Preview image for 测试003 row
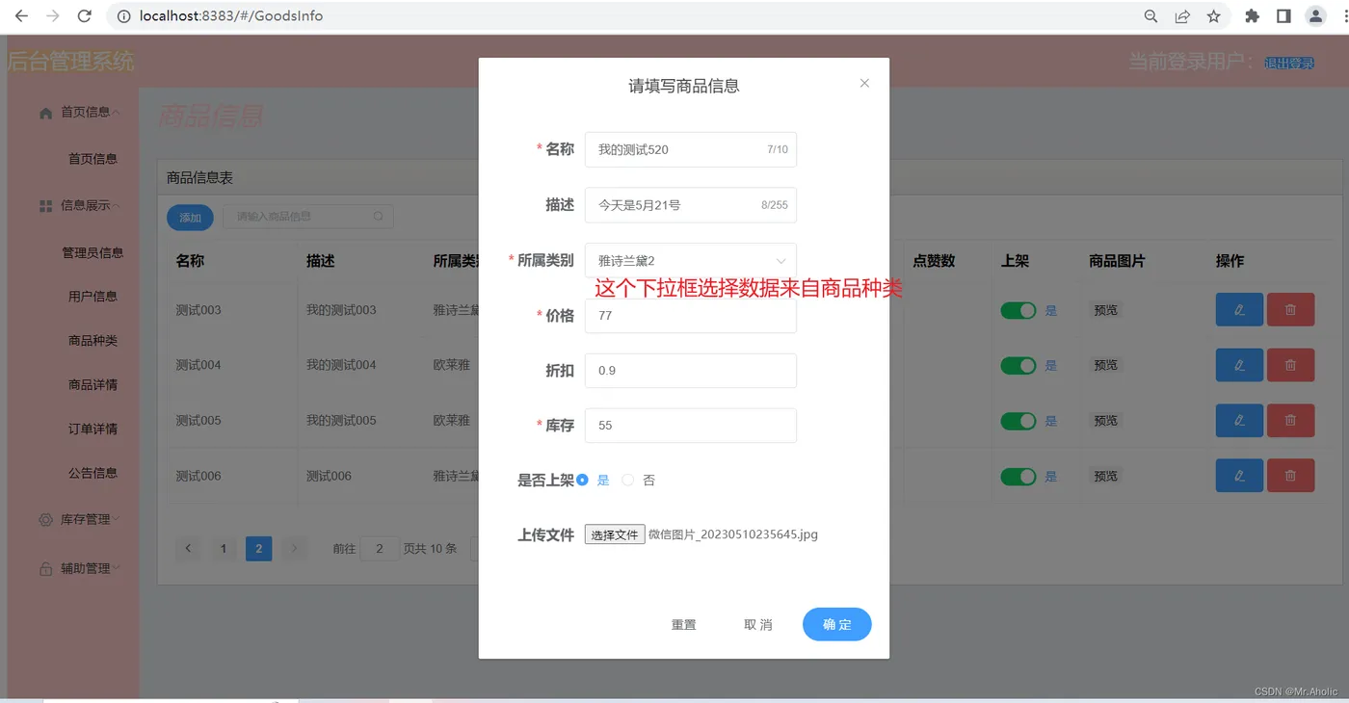The height and width of the screenshot is (703, 1349). [1106, 310]
